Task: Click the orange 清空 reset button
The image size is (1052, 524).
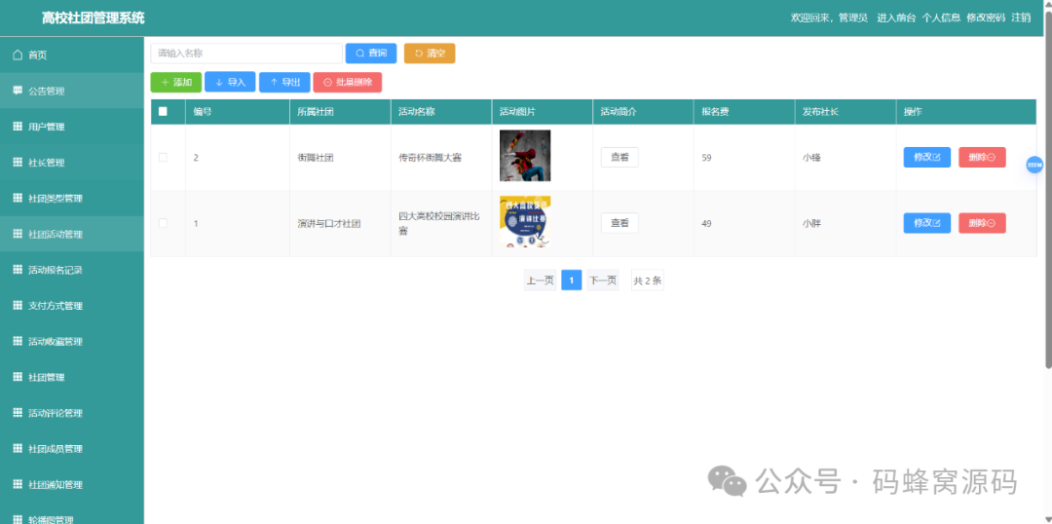Action: click(430, 53)
